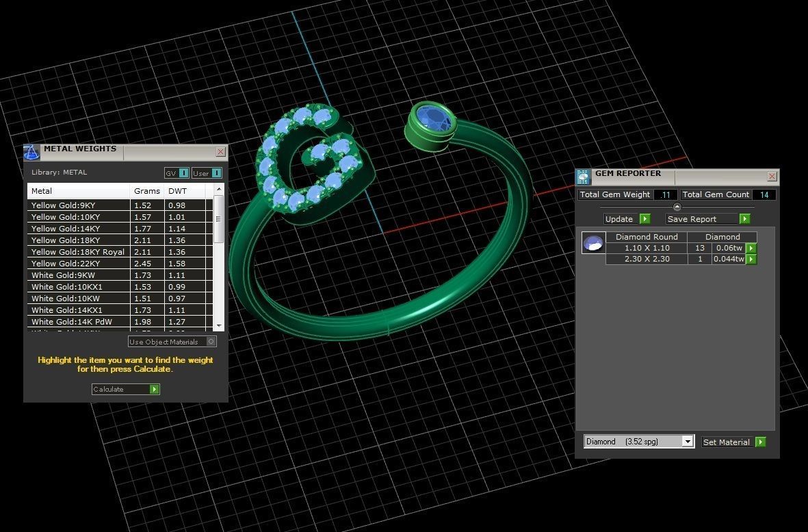The image size is (808, 532).
Task: Click the Total Gem Weight value .11
Action: coord(665,195)
